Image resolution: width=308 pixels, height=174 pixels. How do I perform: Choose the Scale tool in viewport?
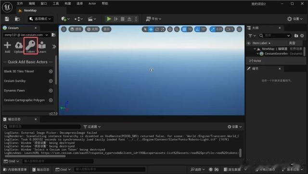[x=163, y=29]
